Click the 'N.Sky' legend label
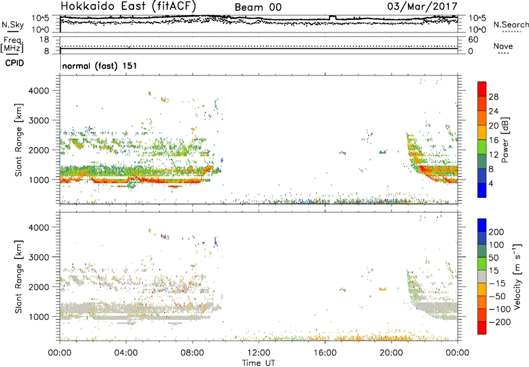529x367 pixels. coord(13,25)
